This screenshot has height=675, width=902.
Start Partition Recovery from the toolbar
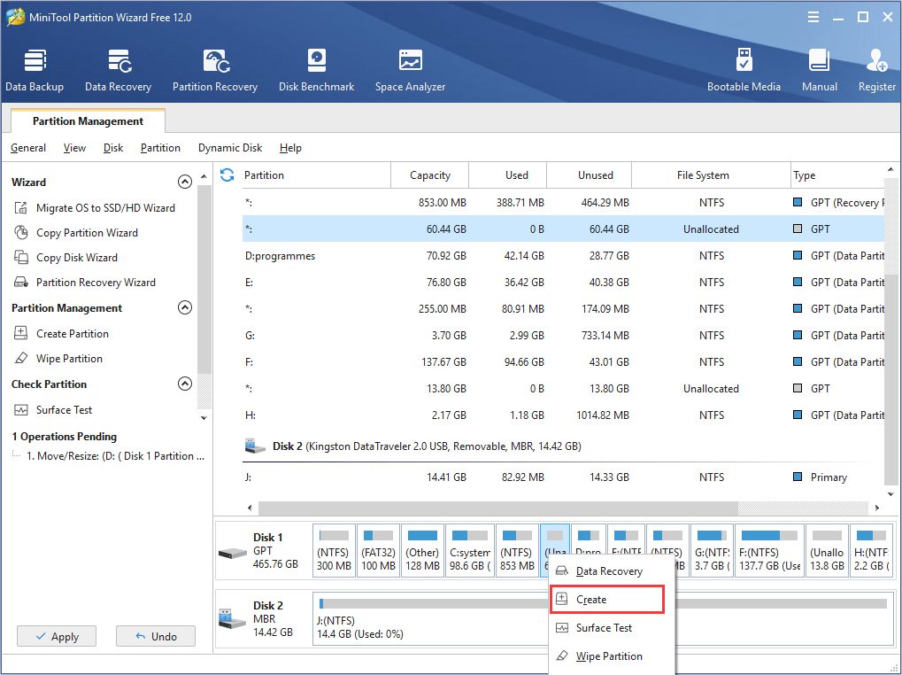point(215,69)
